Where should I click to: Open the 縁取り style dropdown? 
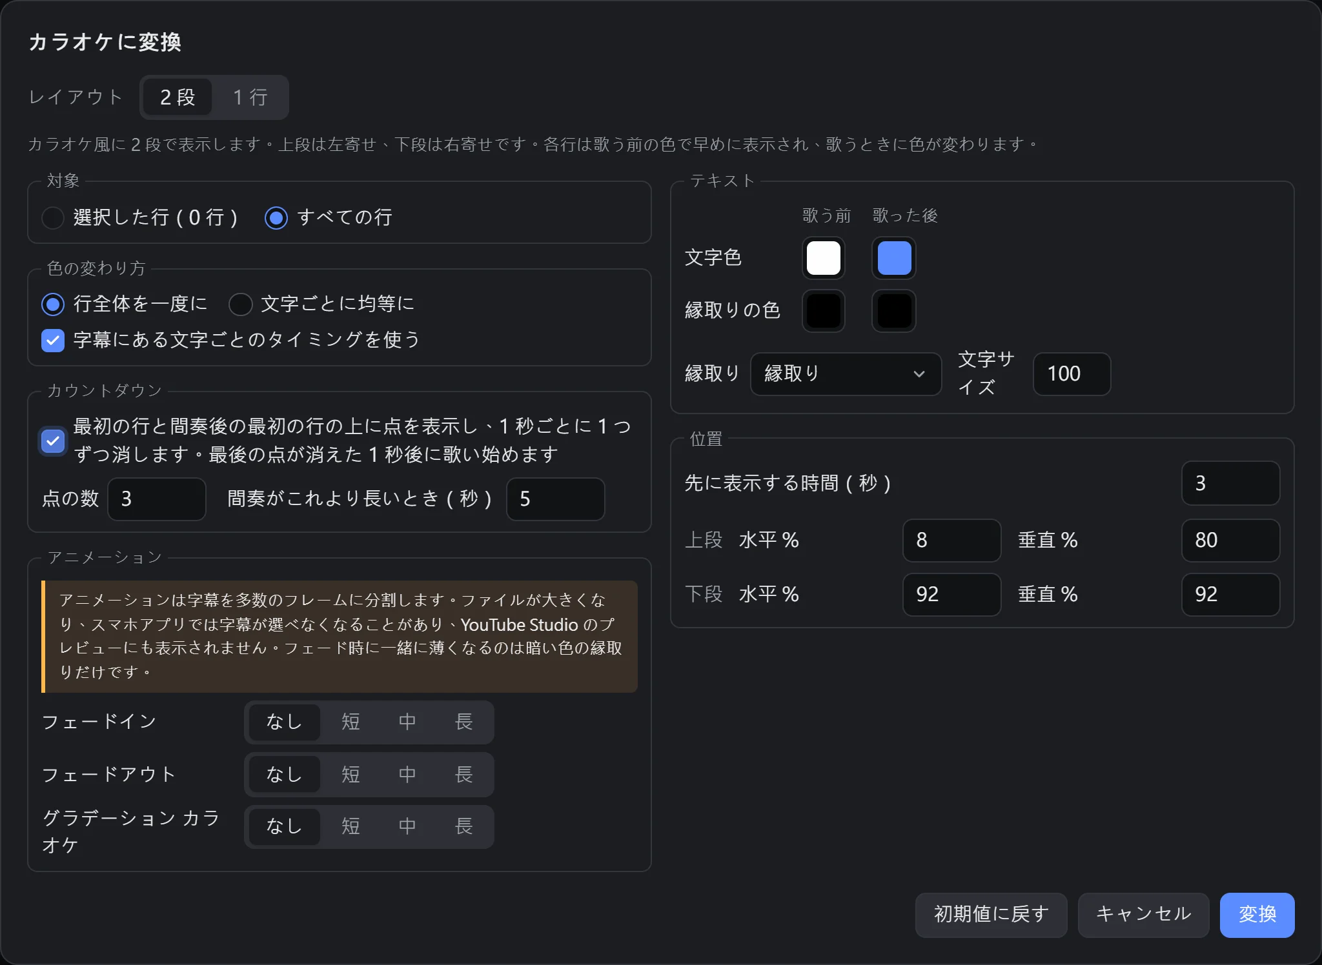coord(846,373)
